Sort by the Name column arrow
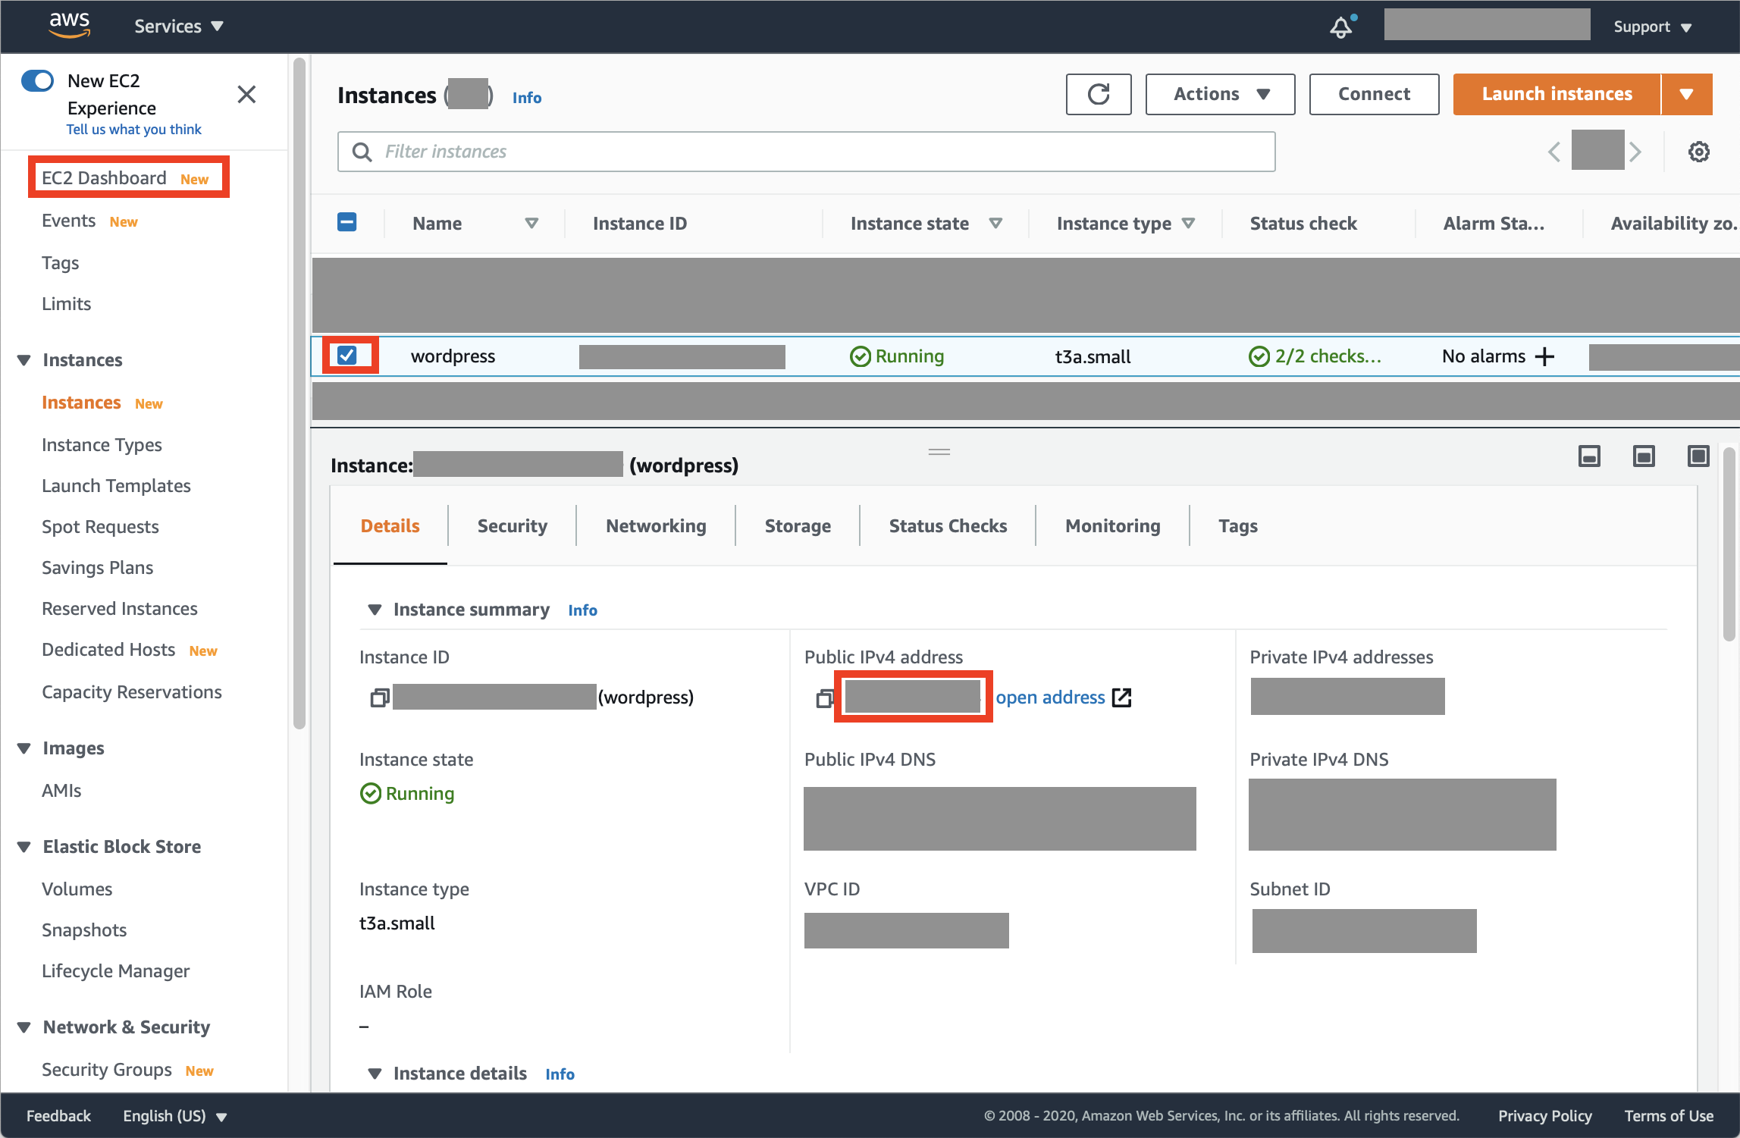The image size is (1740, 1138). pyautogui.click(x=531, y=223)
